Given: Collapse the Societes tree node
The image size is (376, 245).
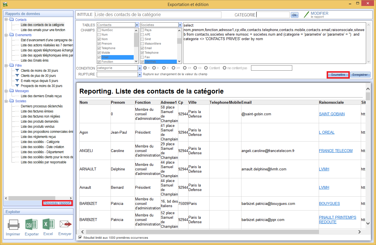Looking at the screenshot, I should [6, 101].
